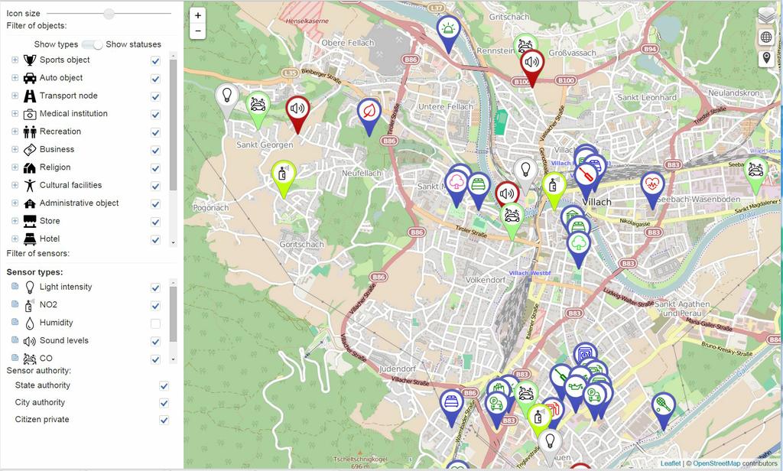
Task: Enable the Humidity sensor checkbox
Action: (x=156, y=322)
